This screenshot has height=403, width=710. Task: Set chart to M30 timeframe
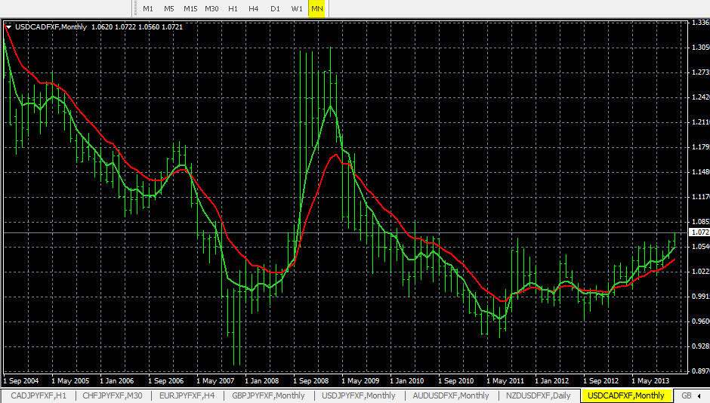tap(211, 8)
